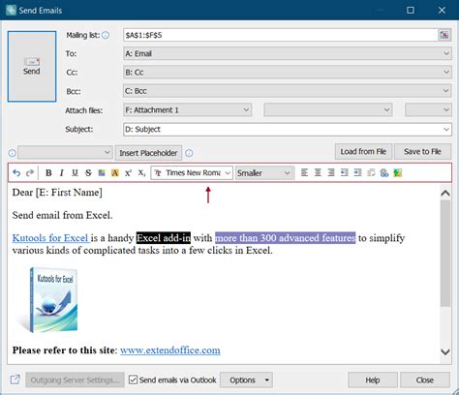The image size is (459, 395).
Task: Click the scroll down arrow in message body
Action: pos(445,352)
